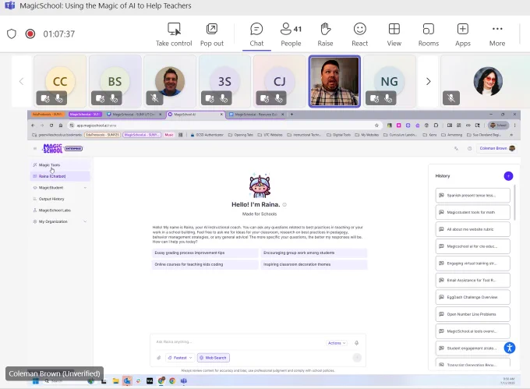This screenshot has width=530, height=389.
Task: Open the Fastest model dropdown
Action: pyautogui.click(x=180, y=358)
